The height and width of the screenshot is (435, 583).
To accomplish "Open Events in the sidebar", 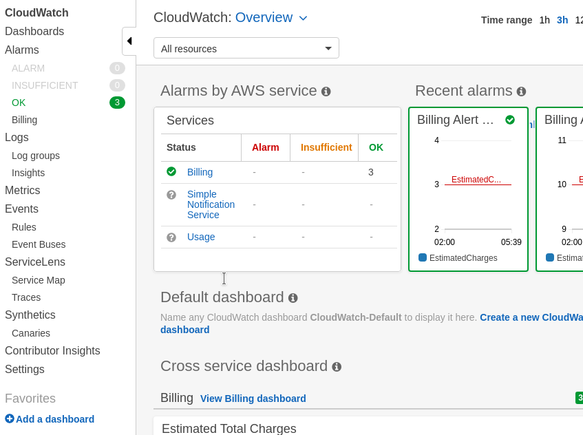I will (x=21, y=209).
